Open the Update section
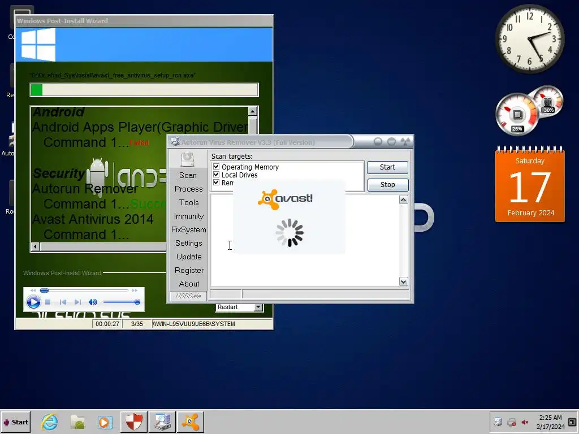579x434 pixels. click(189, 257)
